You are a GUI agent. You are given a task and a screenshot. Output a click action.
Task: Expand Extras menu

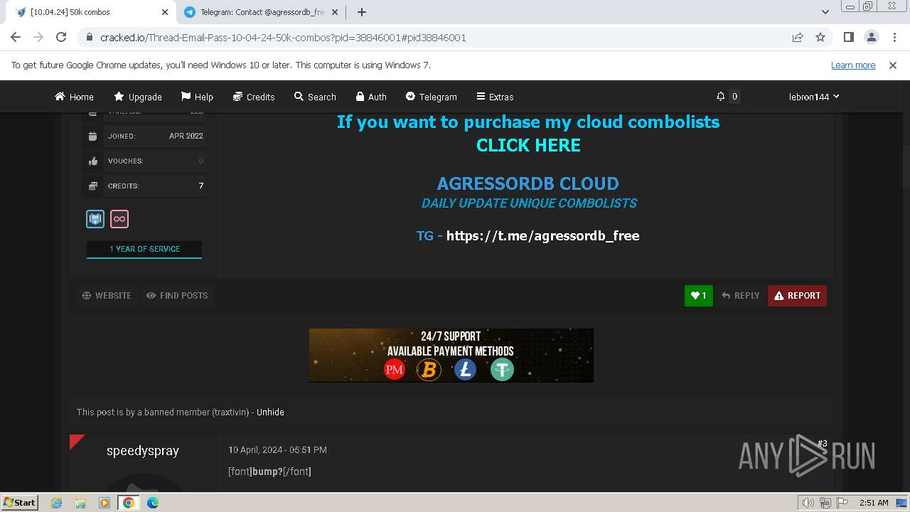pyautogui.click(x=495, y=97)
